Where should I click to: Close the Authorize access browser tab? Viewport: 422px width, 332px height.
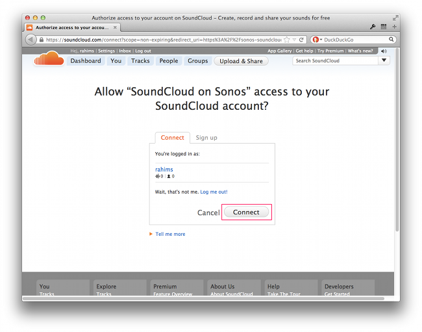point(115,27)
